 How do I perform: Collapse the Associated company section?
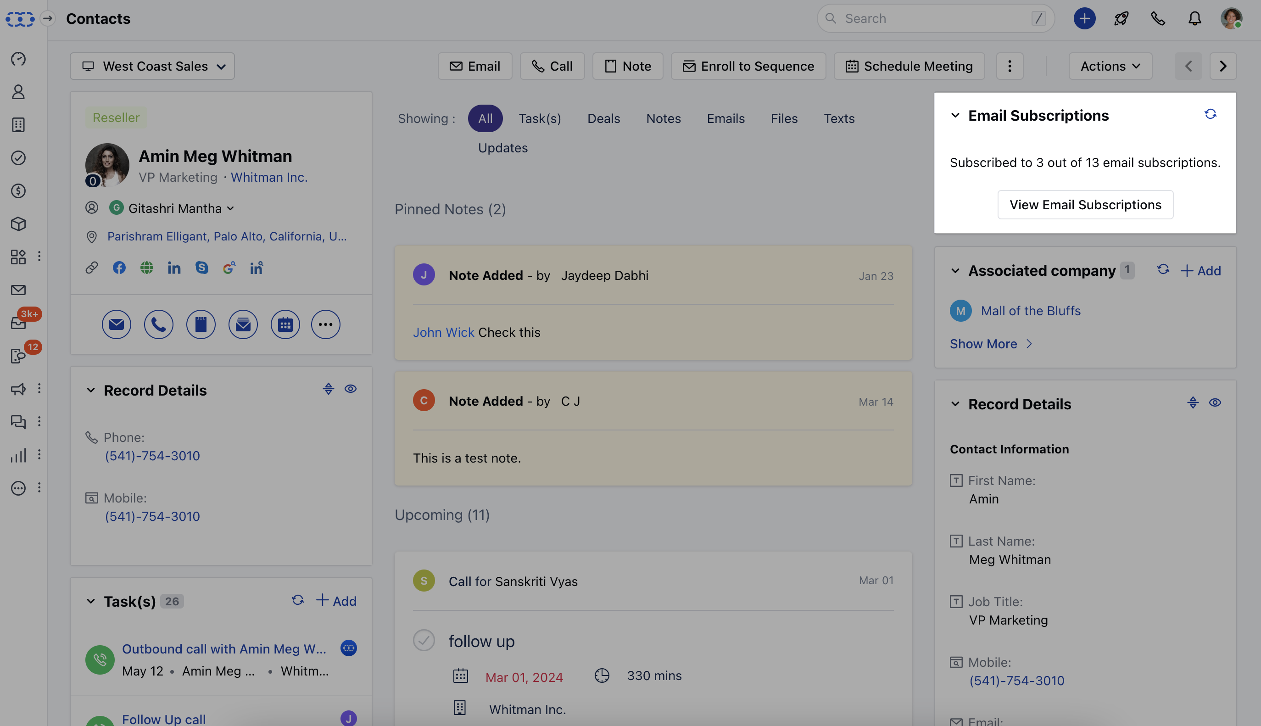coord(955,271)
